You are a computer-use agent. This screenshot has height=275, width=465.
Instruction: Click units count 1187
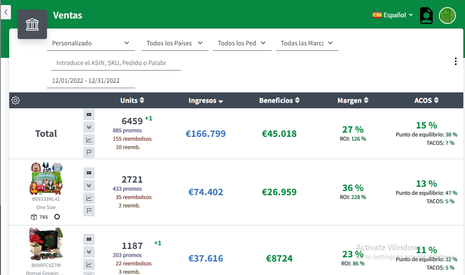(x=132, y=246)
